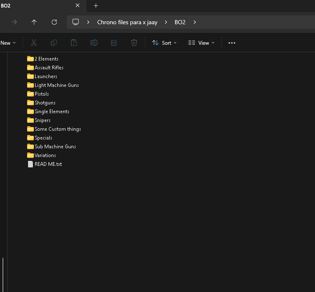315x292 pixels.
Task: Select the Sub Machine Guns folder
Action: 55,147
